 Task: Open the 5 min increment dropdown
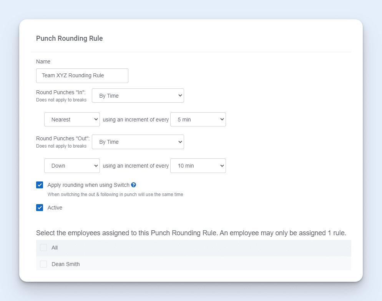tap(198, 119)
